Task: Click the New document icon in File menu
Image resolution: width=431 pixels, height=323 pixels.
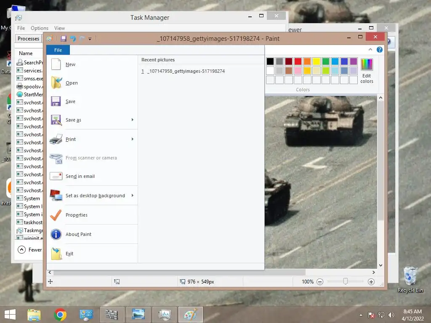Action: [56, 64]
